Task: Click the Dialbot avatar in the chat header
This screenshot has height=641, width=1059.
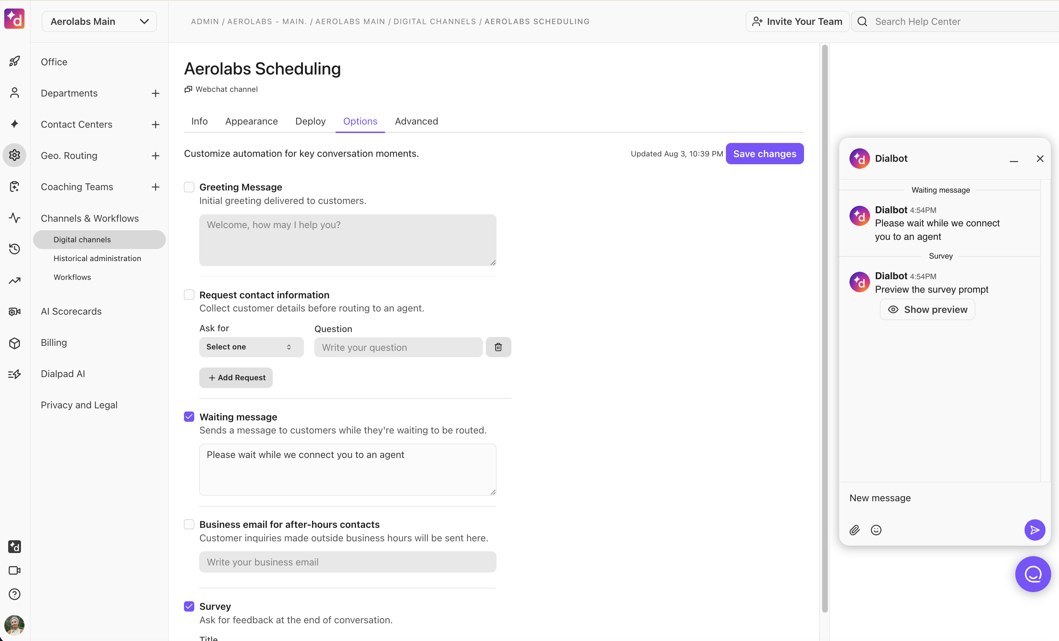Action: point(859,159)
